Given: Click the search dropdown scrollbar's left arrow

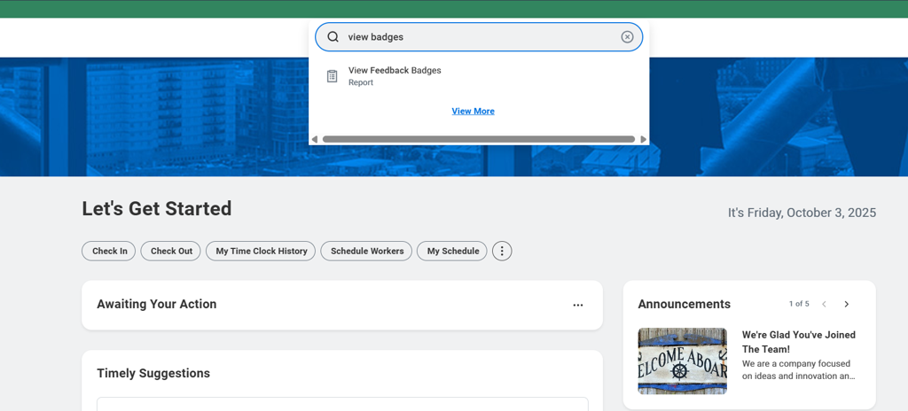Looking at the screenshot, I should point(315,139).
